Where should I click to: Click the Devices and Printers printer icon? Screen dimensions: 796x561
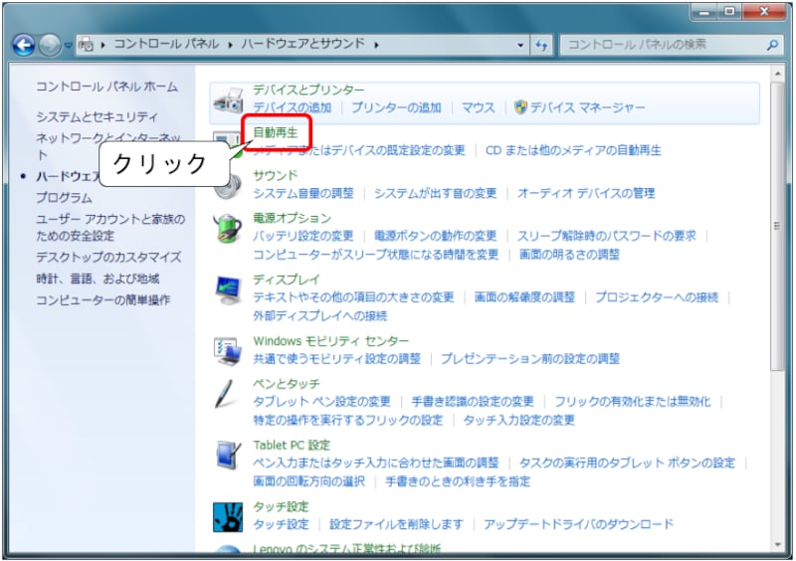tap(228, 100)
